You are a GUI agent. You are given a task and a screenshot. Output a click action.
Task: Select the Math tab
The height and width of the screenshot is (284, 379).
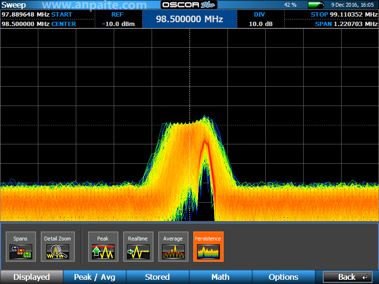[220, 277]
